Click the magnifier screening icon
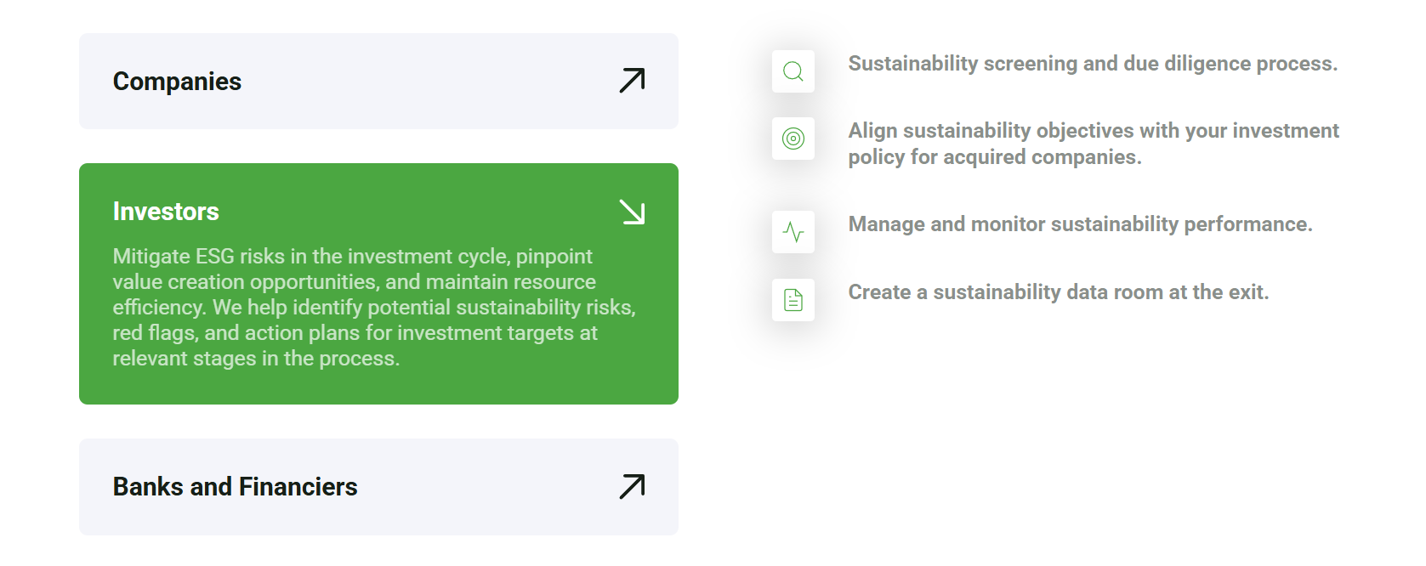The width and height of the screenshot is (1426, 566). pos(793,71)
